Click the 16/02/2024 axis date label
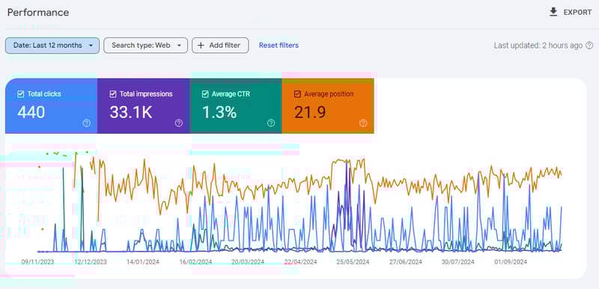Viewport: 599px width, 289px height. tap(195, 262)
